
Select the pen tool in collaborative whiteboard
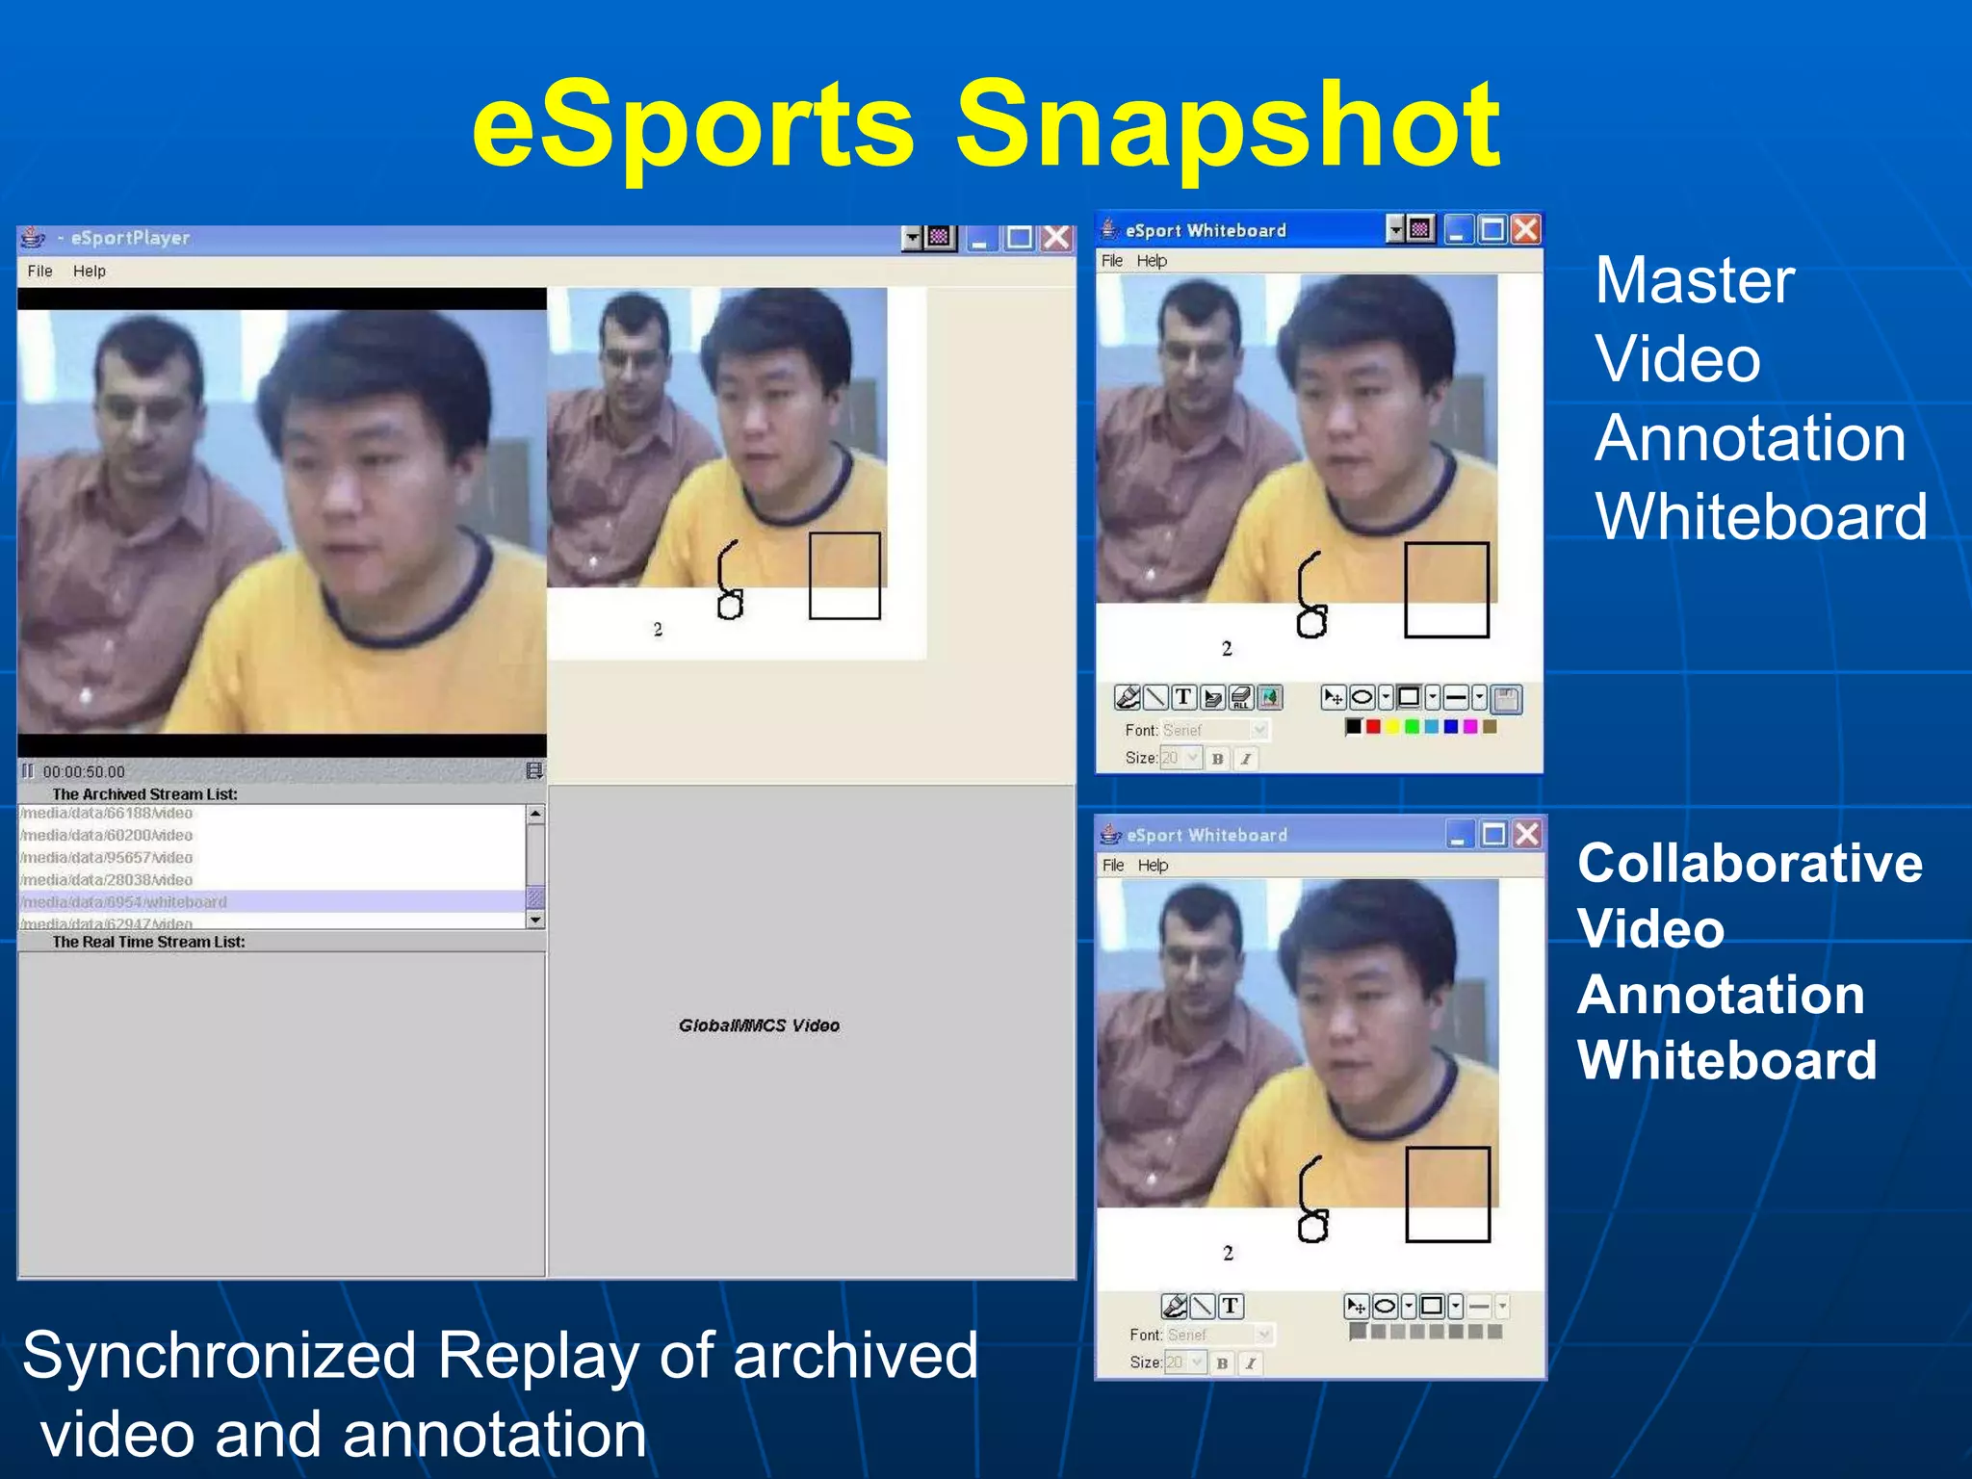pyautogui.click(x=1174, y=1307)
